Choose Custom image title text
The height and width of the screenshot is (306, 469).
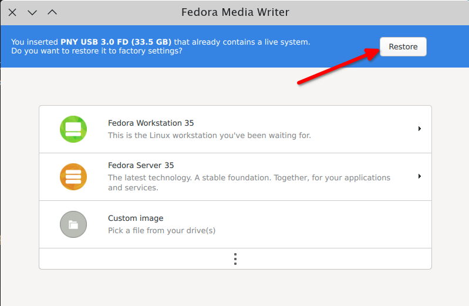(136, 218)
